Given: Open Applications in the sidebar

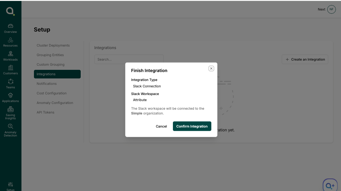Looking at the screenshot, I should tap(11, 98).
